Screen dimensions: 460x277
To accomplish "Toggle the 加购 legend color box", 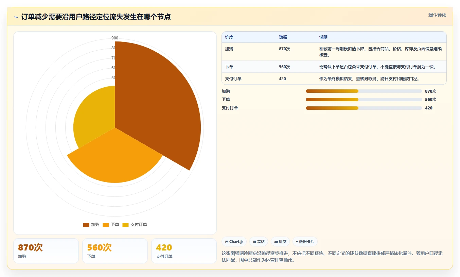I will pos(86,225).
